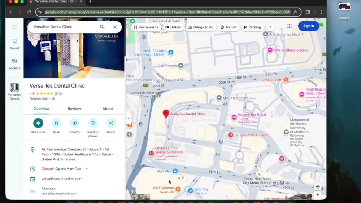Open versaillesdentalclinic.com website link
The width and height of the screenshot is (361, 203).
[x=62, y=179]
